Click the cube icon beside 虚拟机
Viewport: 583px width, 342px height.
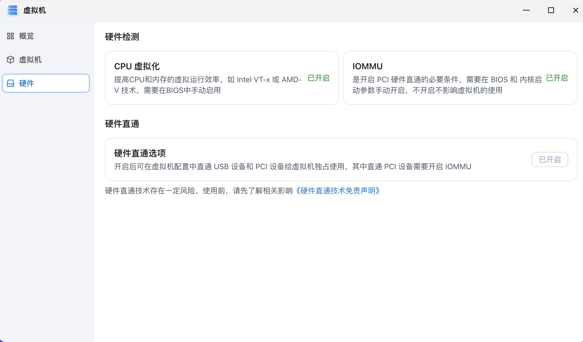10,60
